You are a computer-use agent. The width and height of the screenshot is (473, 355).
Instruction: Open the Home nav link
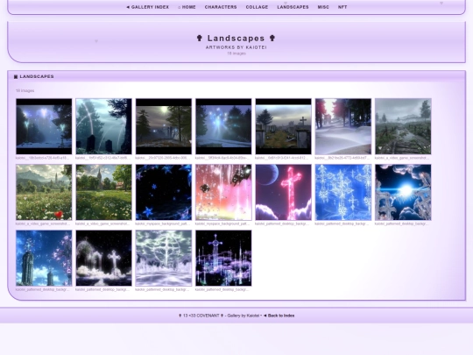tap(187, 7)
